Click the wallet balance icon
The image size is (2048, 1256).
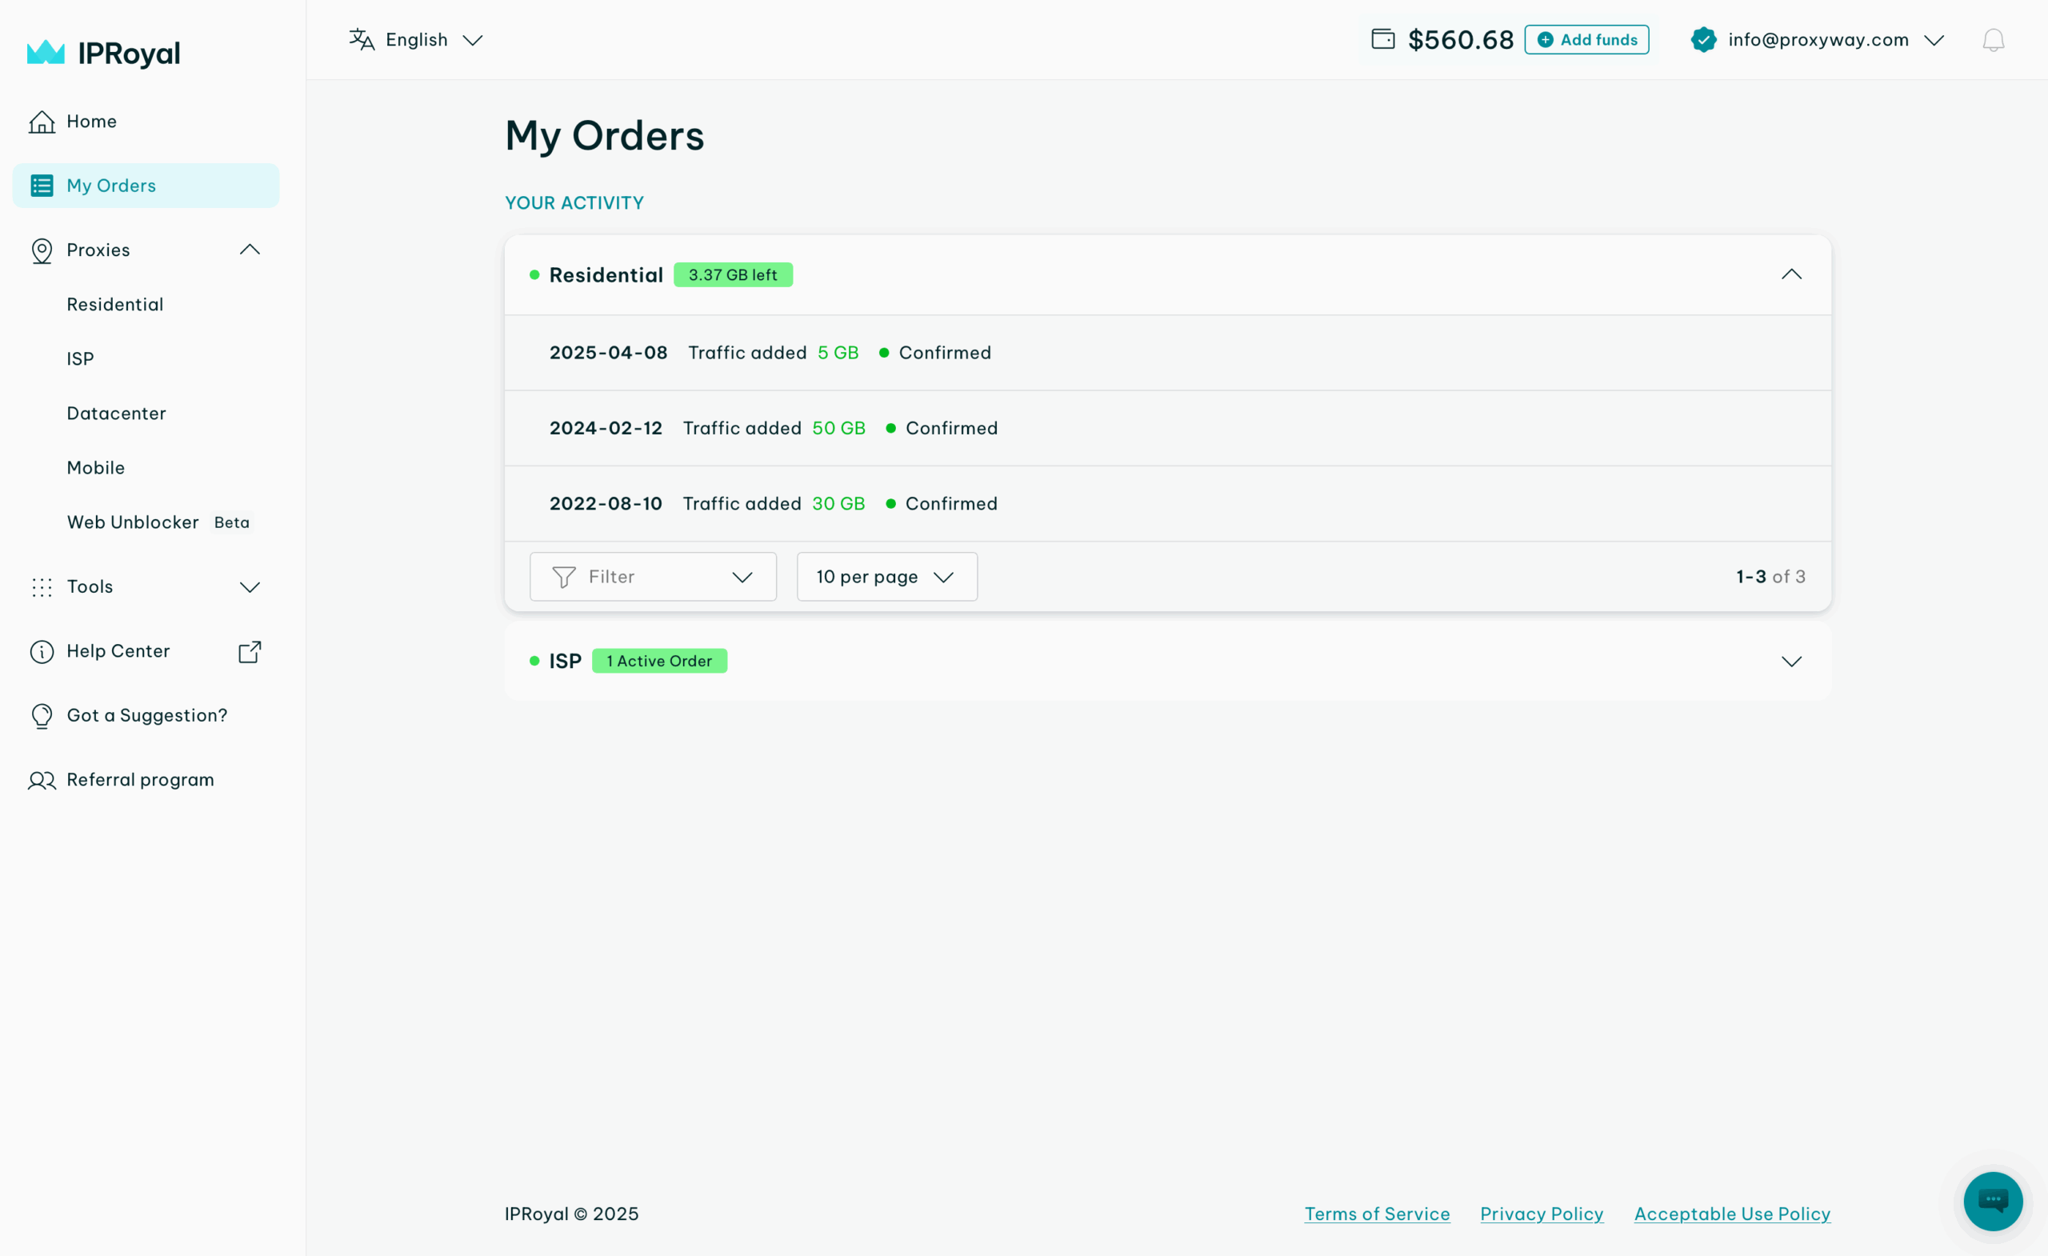tap(1383, 39)
